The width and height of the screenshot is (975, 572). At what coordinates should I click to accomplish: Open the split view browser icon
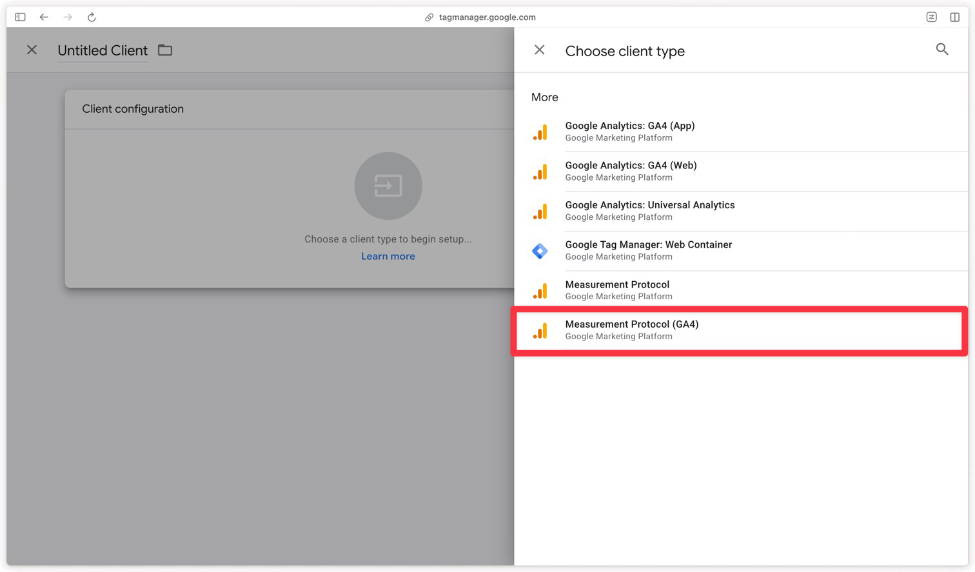coord(954,17)
